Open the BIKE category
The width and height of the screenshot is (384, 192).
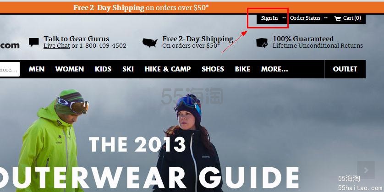tap(242, 69)
